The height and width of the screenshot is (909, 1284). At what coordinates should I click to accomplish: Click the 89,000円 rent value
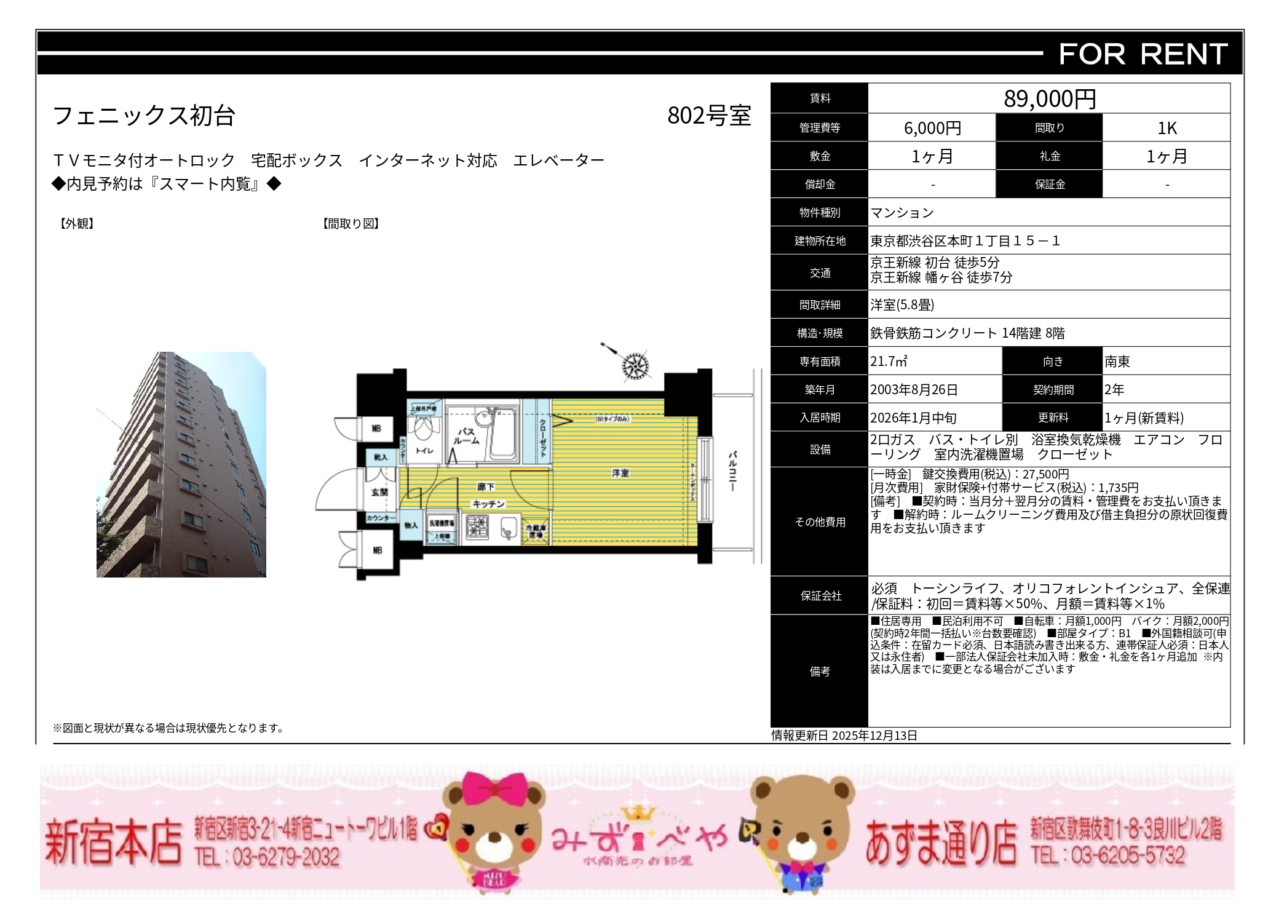coord(1049,98)
